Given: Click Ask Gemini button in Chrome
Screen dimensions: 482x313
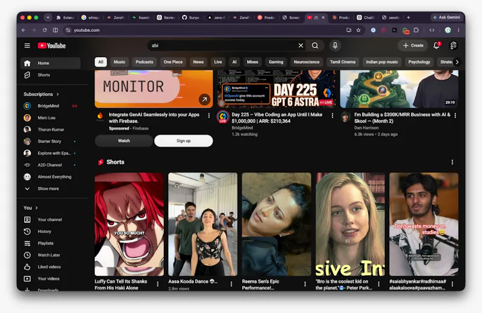Looking at the screenshot, I should click(x=446, y=17).
